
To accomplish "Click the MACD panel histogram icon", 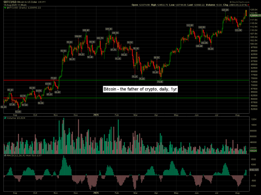I will pyautogui.click(x=5, y=155).
